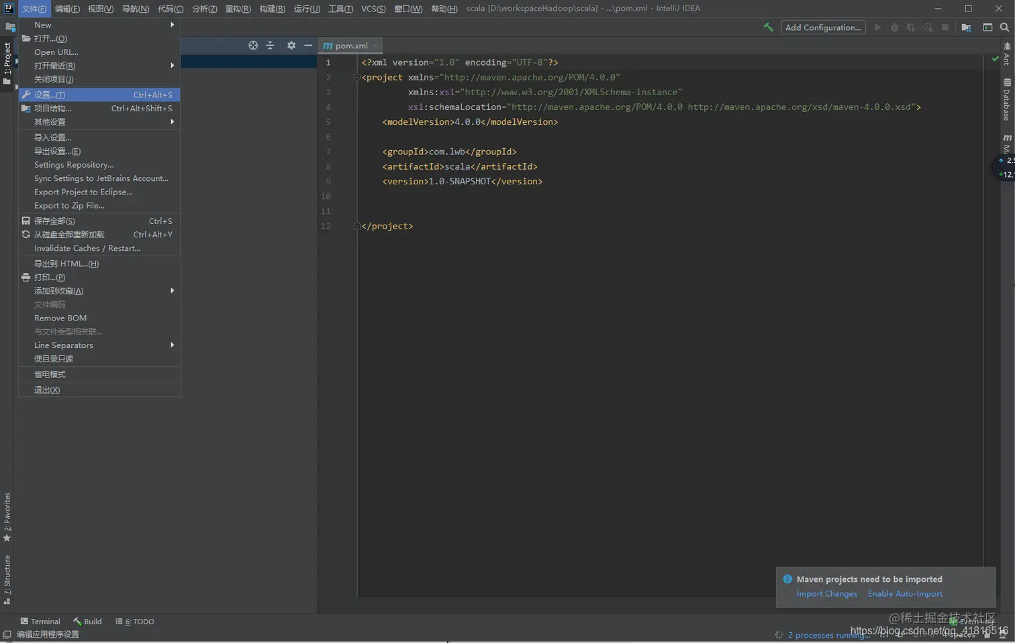
Task: Choose 省电模式 menu entry
Action: click(99, 375)
